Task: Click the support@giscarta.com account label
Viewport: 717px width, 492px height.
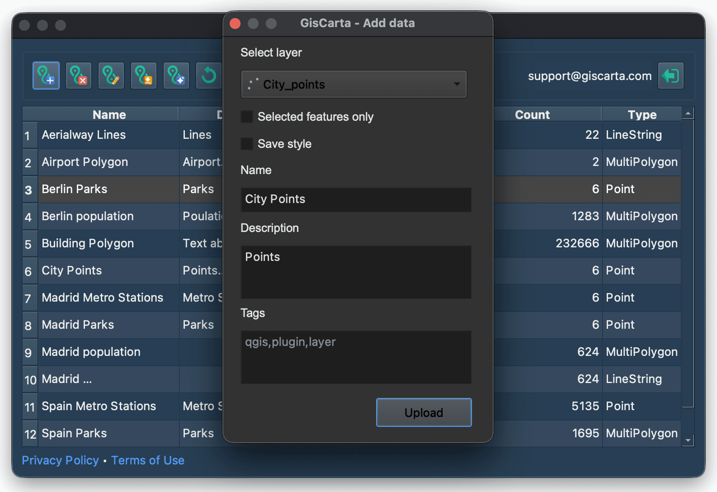Action: point(590,76)
